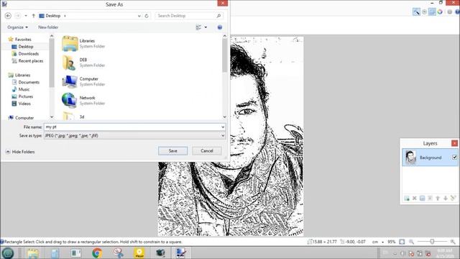
Task: Move layer up arrow
Action: pyautogui.click(x=438, y=199)
